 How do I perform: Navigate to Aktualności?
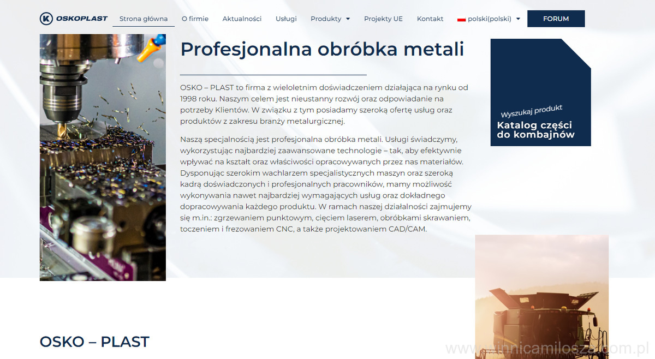[x=242, y=19]
